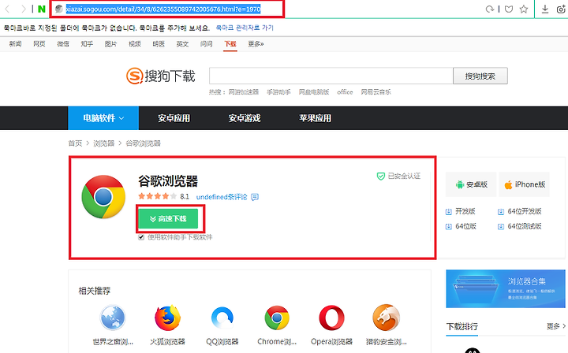Viewport: 568px width, 353px height.
Task: Select 网页 in top category bar
Action: click(x=39, y=44)
